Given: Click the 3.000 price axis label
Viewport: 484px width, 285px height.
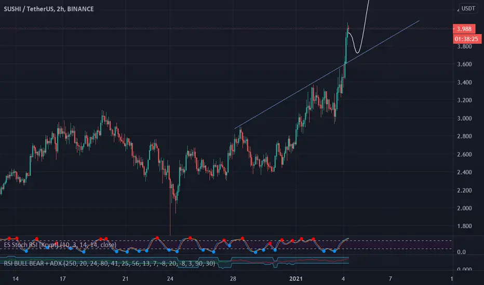Looking at the screenshot, I should 464,118.
